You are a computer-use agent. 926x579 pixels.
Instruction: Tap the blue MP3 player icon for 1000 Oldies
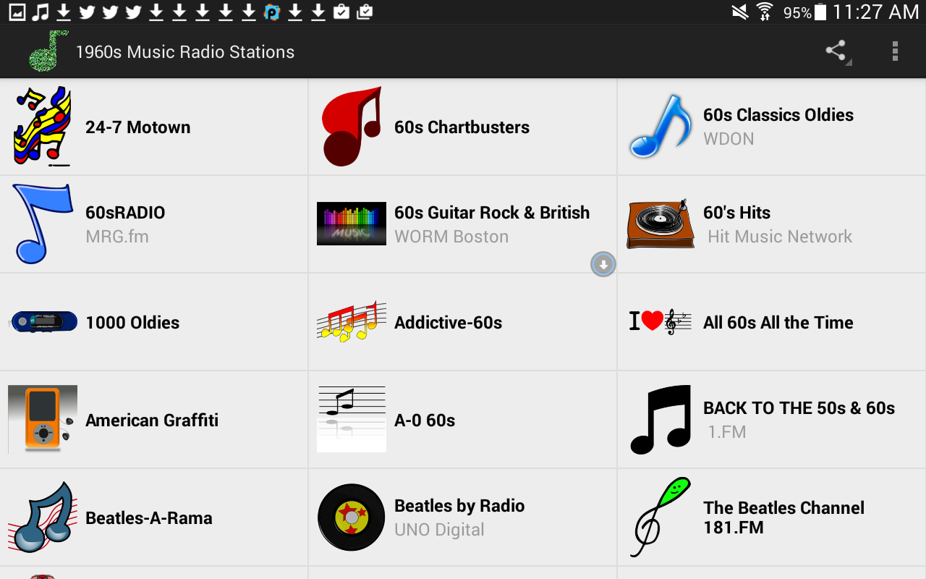click(43, 322)
